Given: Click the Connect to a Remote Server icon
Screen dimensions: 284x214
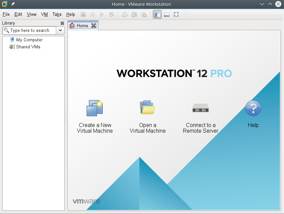Looking at the screenshot, I should [x=200, y=108].
